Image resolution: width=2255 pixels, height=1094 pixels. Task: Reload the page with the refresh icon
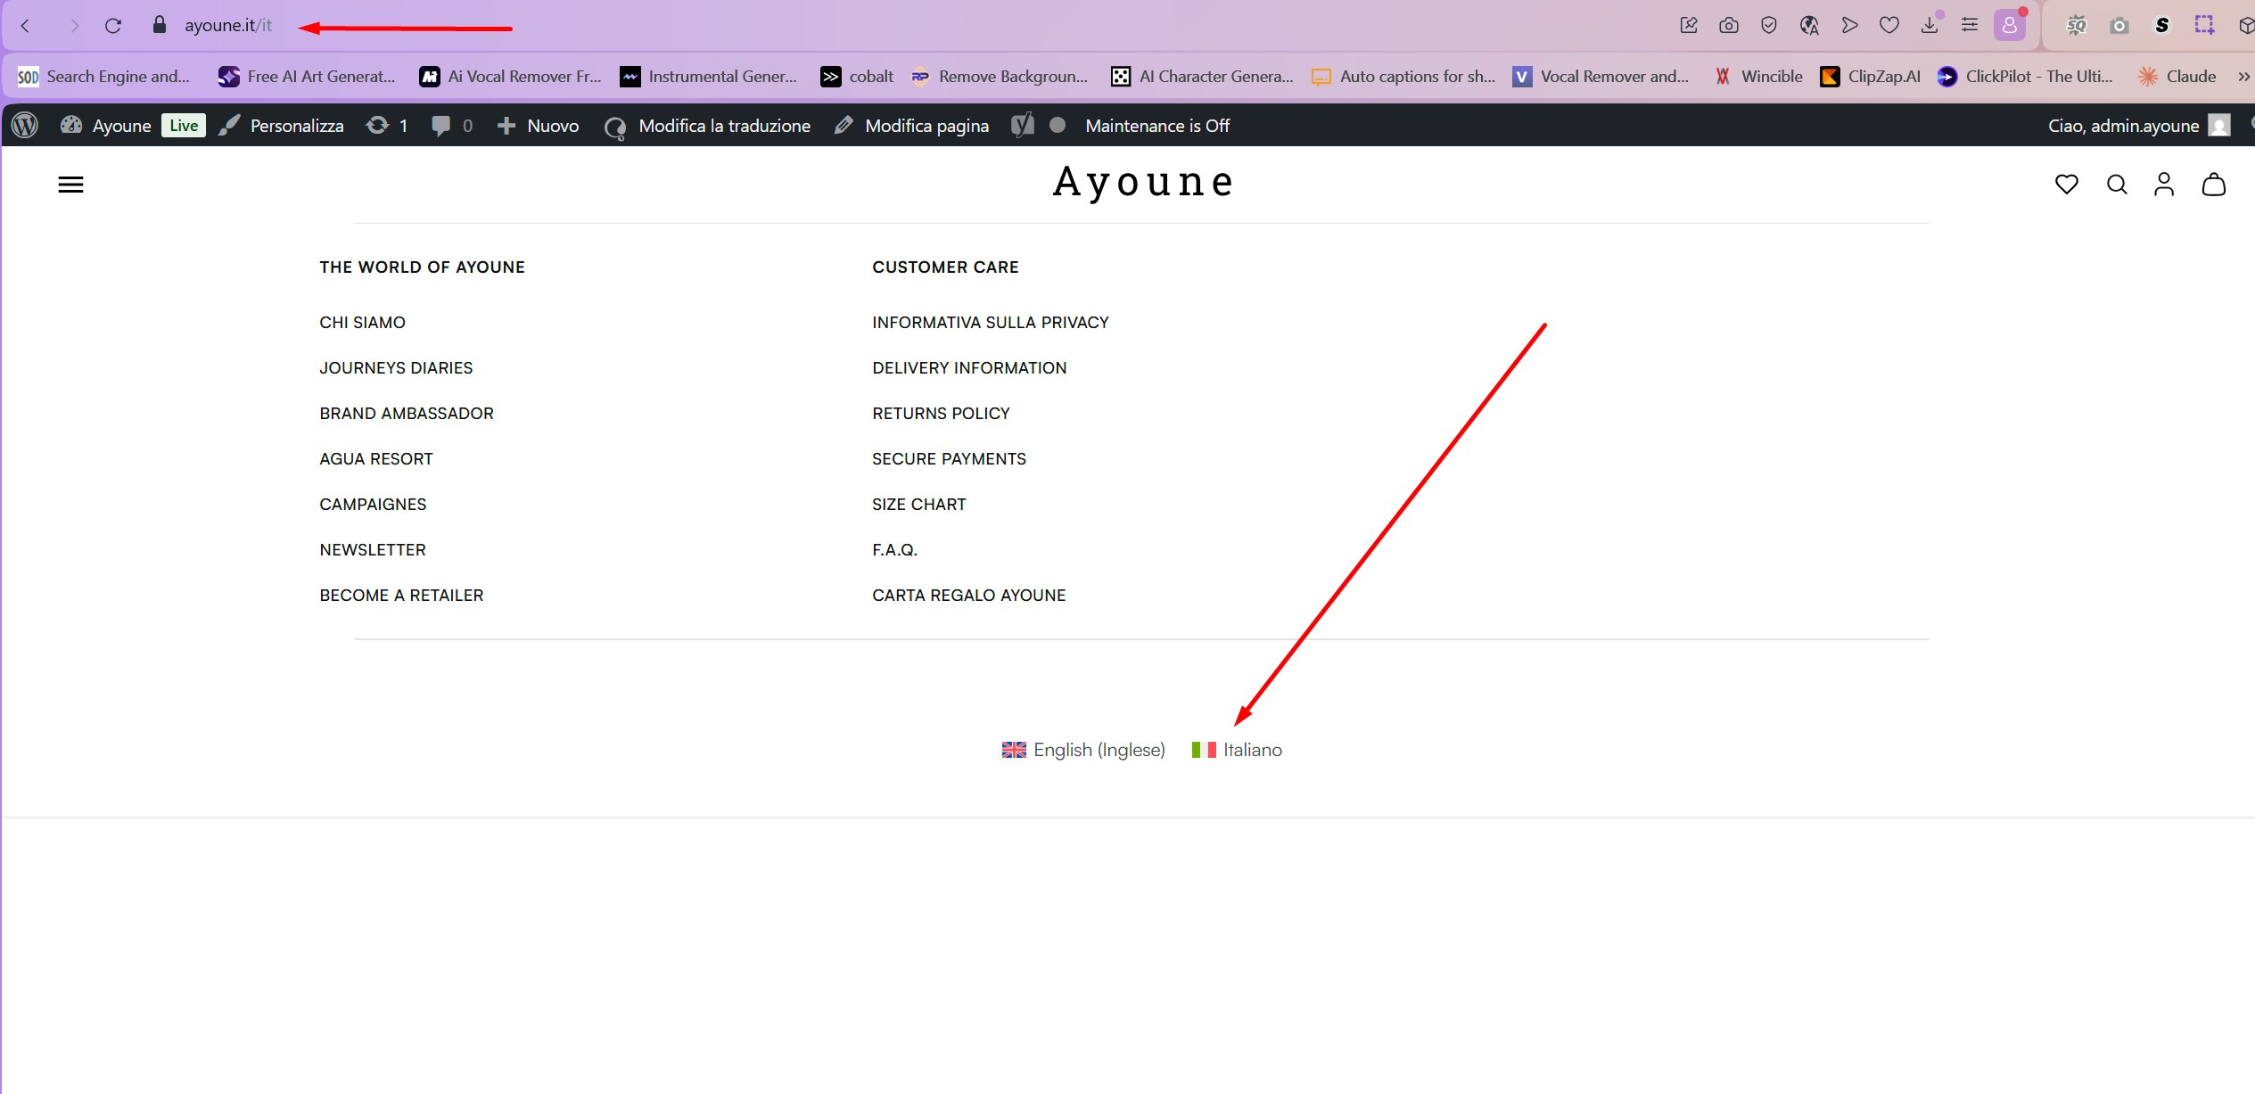pos(113,26)
